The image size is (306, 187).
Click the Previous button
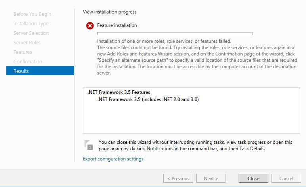178,178
